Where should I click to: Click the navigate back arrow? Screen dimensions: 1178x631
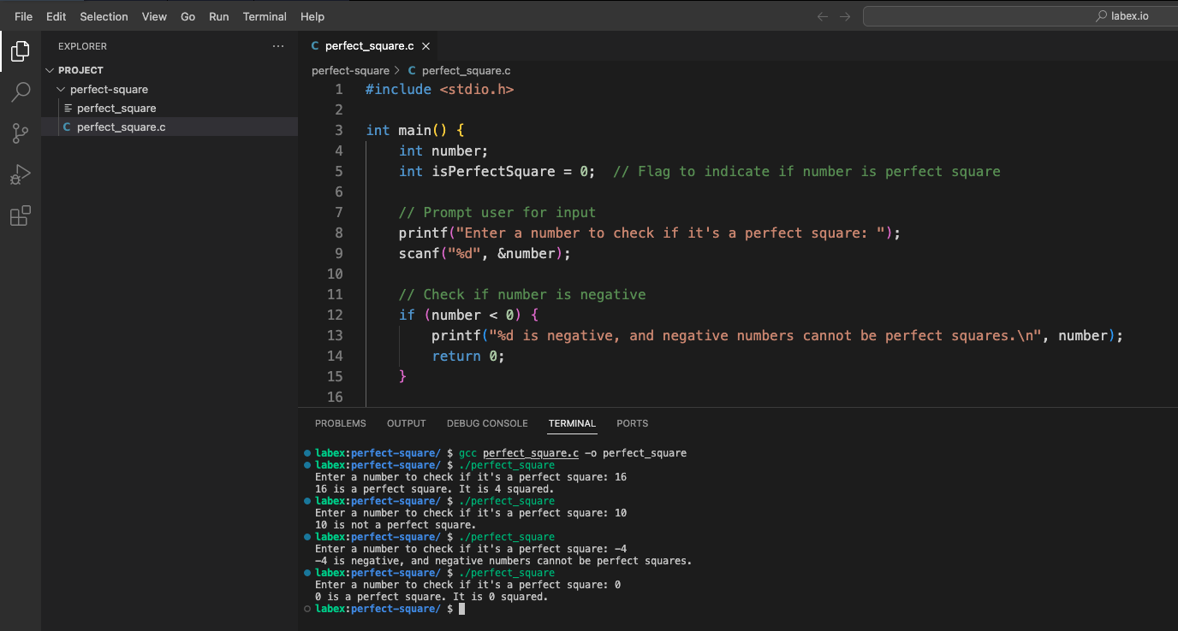click(x=823, y=16)
